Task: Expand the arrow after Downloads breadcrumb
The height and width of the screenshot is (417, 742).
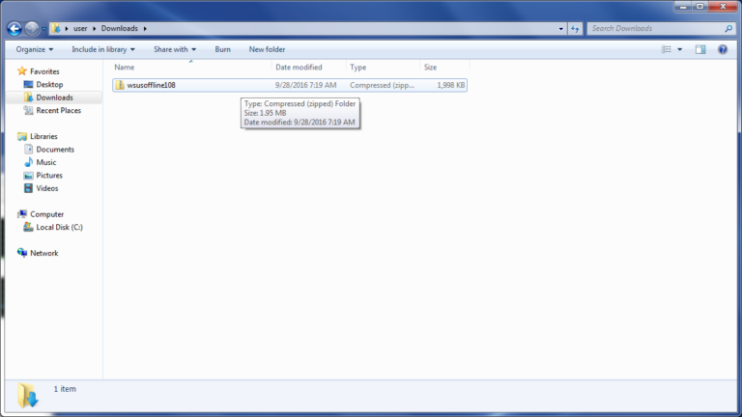Action: pos(145,28)
